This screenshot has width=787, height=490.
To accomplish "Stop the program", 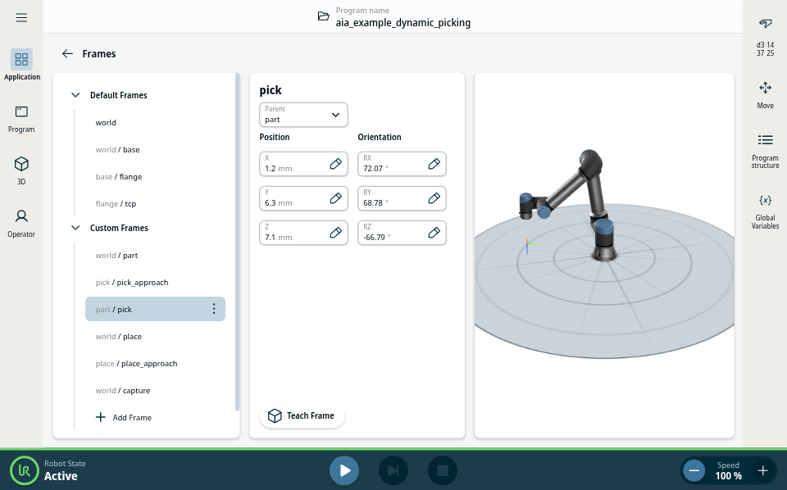I will pyautogui.click(x=442, y=470).
